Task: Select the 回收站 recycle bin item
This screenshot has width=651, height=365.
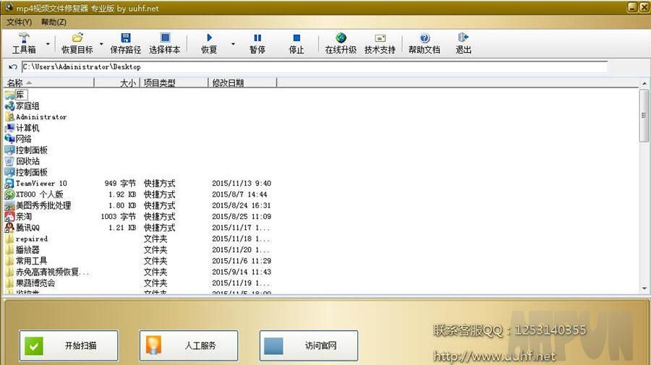Action: pyautogui.click(x=22, y=161)
